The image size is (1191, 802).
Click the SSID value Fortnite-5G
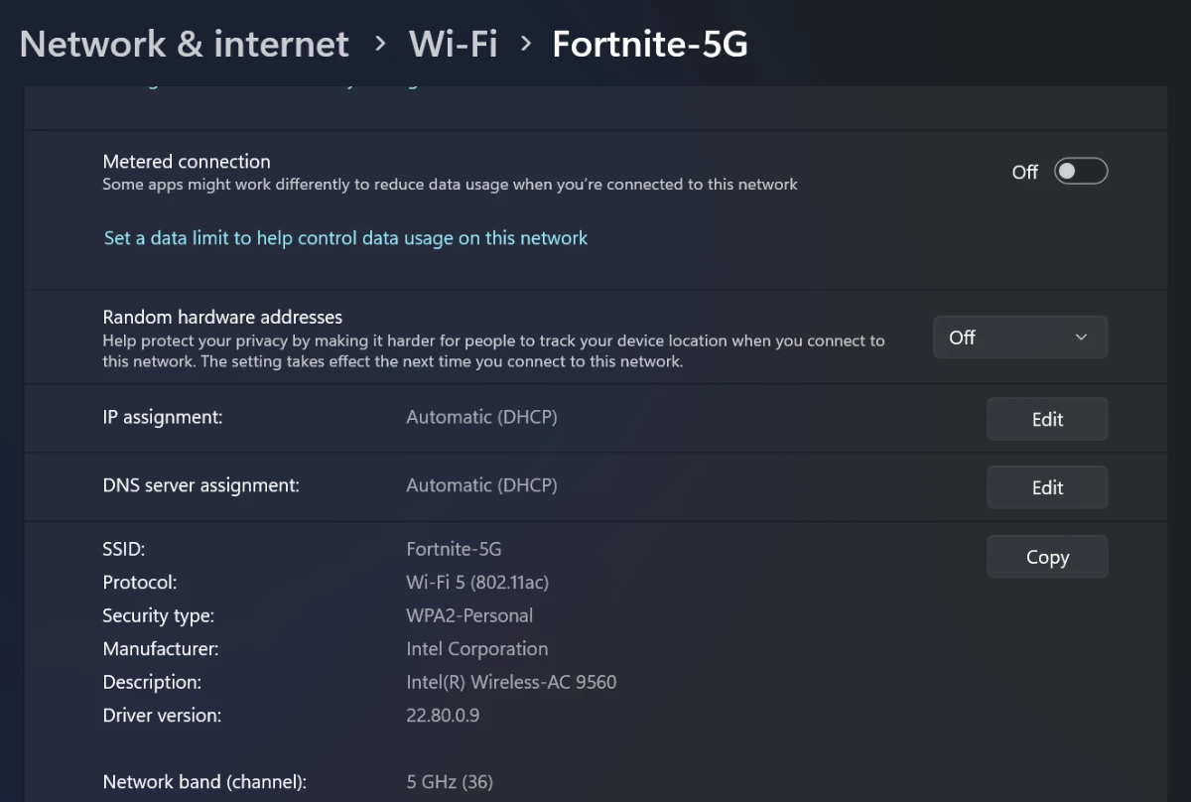[454, 549]
